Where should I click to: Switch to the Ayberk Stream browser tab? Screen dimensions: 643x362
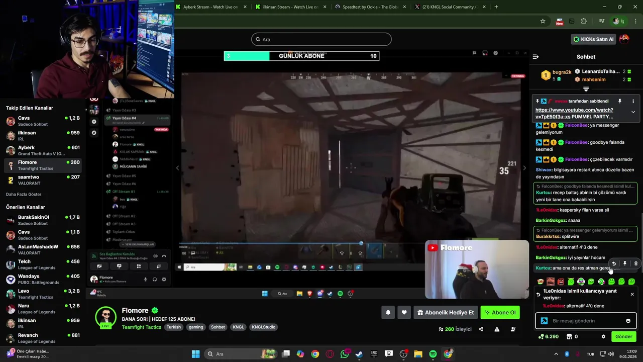tap(211, 7)
